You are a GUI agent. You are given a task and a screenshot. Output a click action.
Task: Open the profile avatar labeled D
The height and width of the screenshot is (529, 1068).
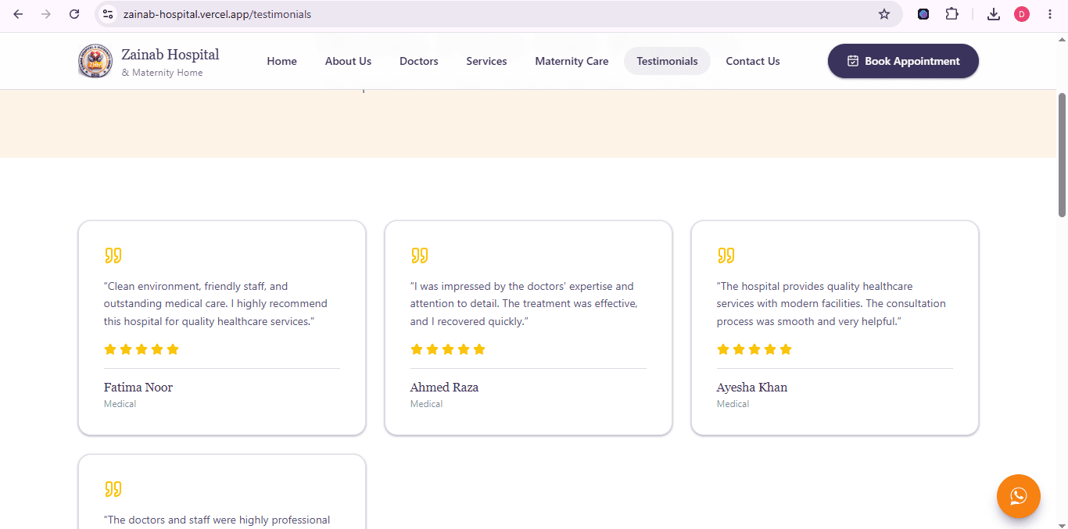click(x=1022, y=14)
